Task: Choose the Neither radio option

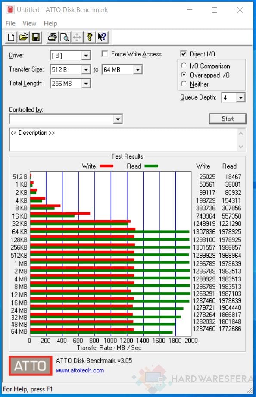Action: point(184,84)
